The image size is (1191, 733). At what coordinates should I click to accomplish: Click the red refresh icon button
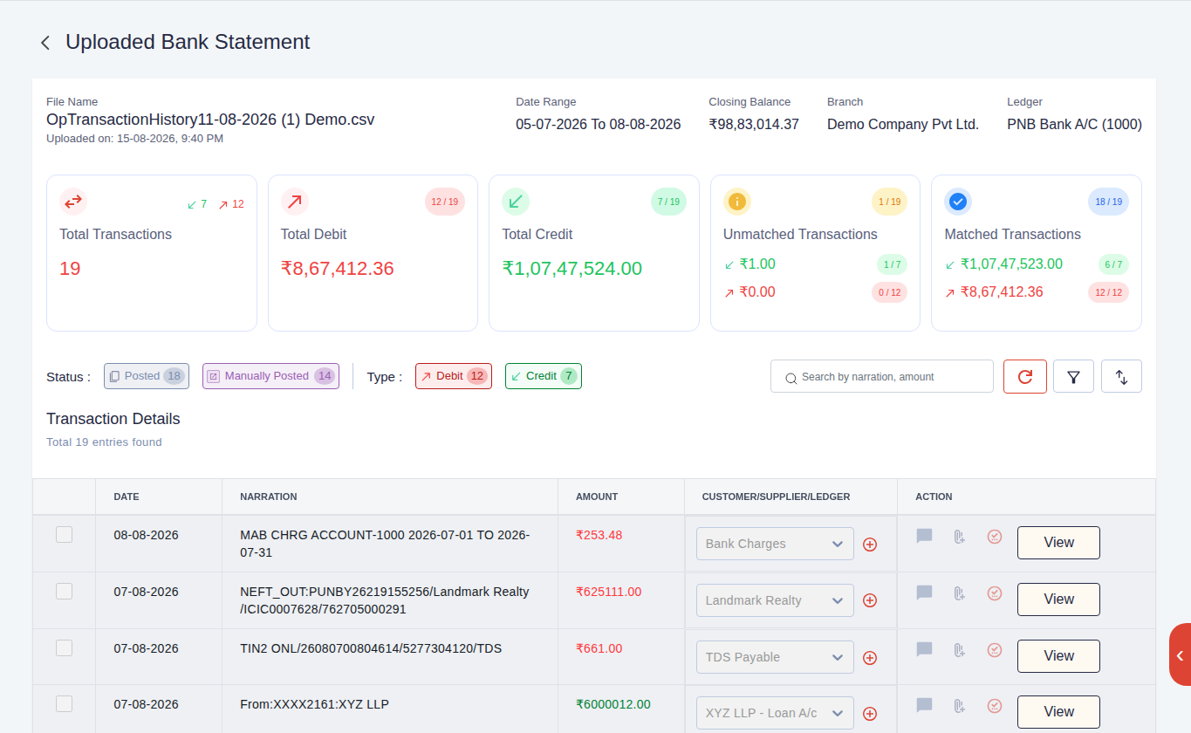(x=1025, y=376)
